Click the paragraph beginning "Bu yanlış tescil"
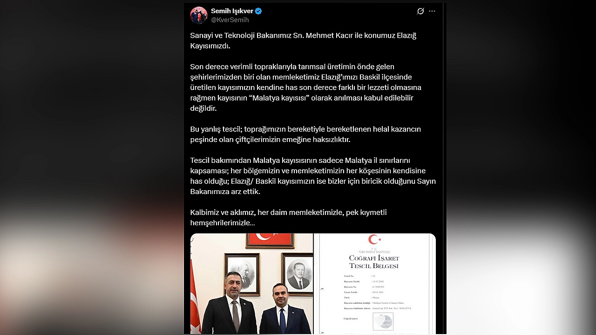Screen dimensions: 596x335 (305, 134)
